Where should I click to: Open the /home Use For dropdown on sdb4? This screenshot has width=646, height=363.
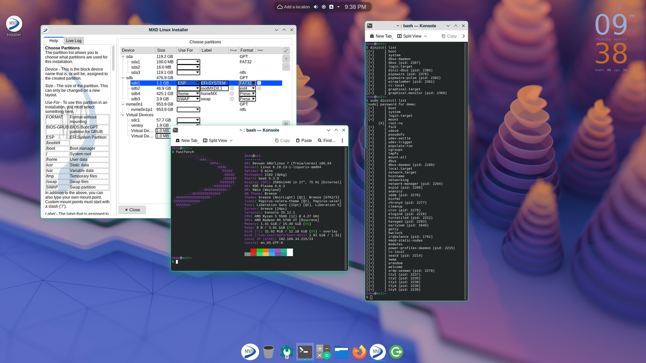point(188,94)
